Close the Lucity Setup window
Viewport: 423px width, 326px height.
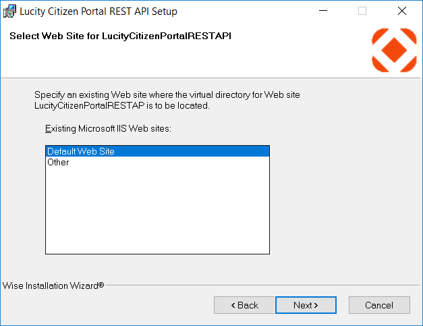(402, 11)
